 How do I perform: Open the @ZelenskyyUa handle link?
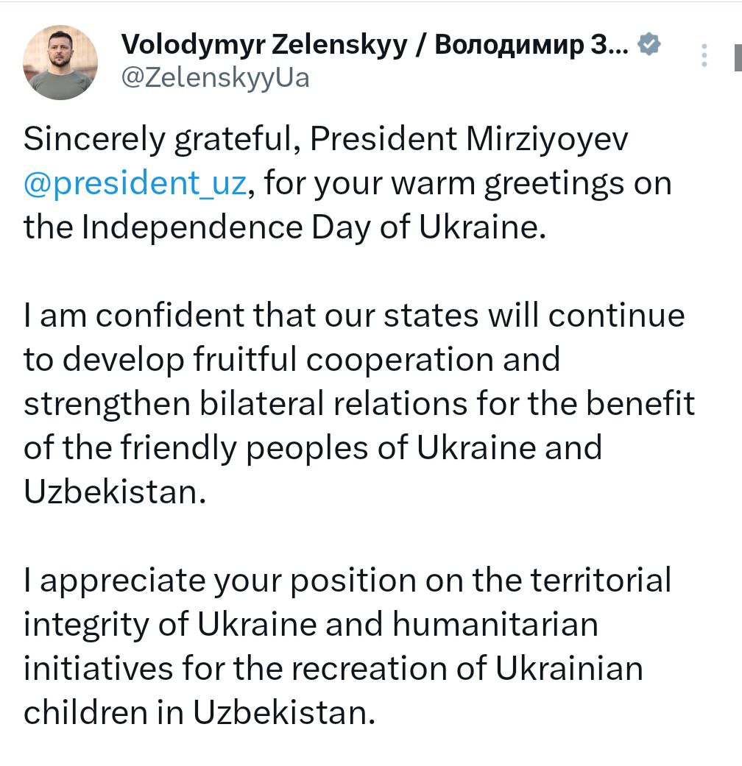point(215,78)
